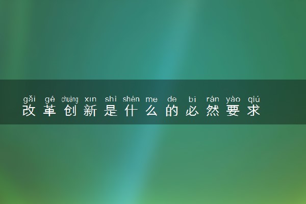
Task: Click the pinyin 'shì'
Action: pyautogui.click(x=111, y=99)
